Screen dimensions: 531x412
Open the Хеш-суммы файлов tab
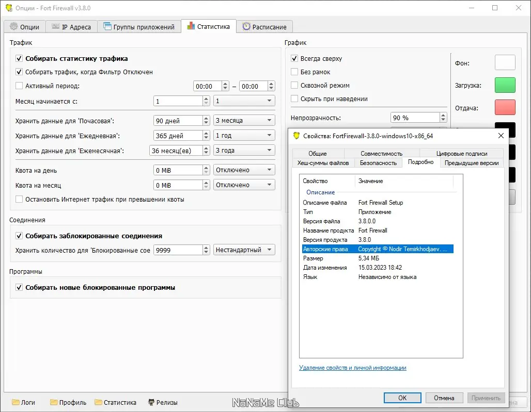[x=323, y=163]
